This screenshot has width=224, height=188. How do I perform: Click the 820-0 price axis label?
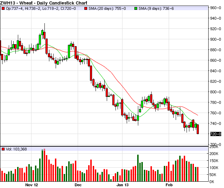(216, 81)
